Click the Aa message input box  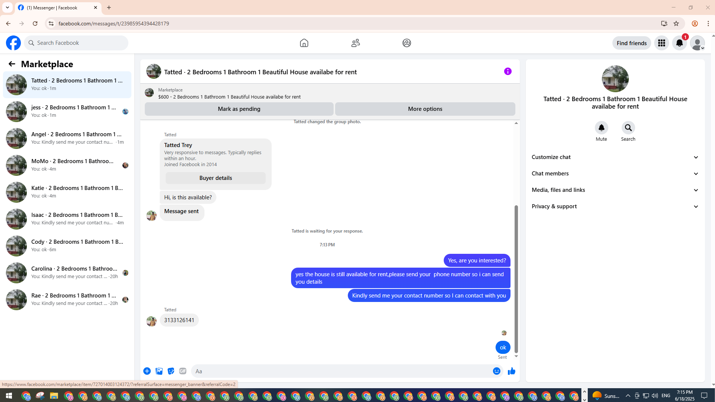point(341,371)
